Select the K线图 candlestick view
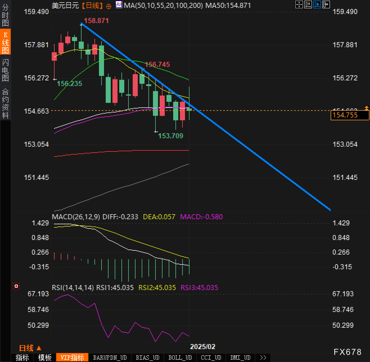Image resolution: width=370 pixels, height=362 pixels. (x=5, y=42)
